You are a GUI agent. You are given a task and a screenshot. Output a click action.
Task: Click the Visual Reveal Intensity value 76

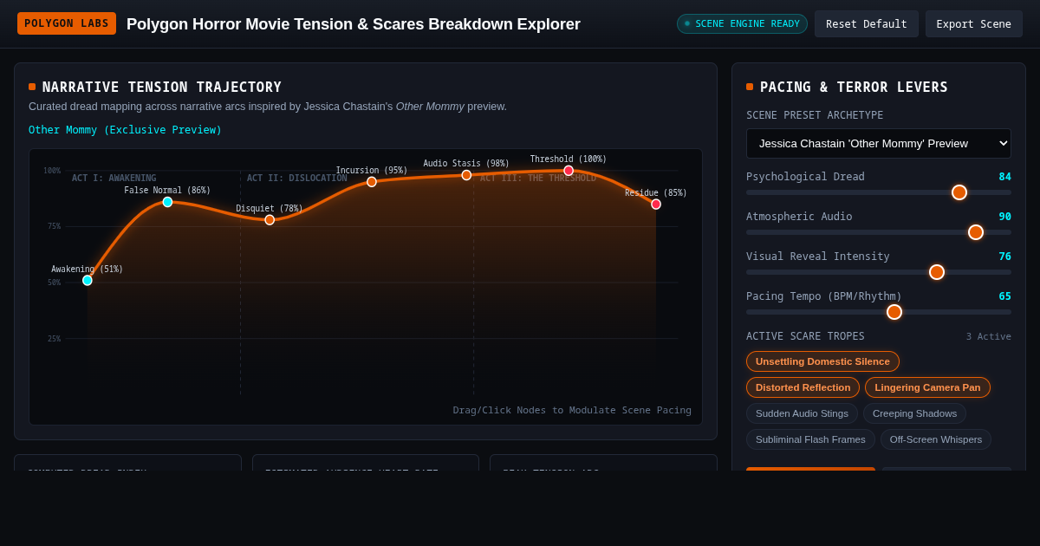(x=1004, y=257)
